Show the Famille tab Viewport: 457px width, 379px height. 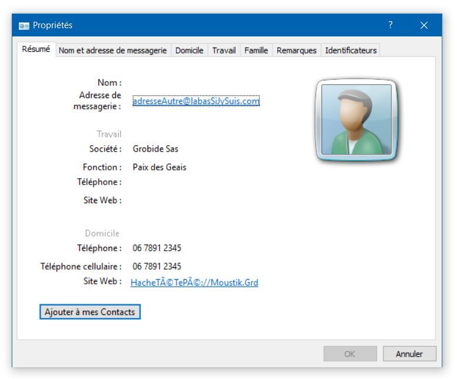click(256, 51)
